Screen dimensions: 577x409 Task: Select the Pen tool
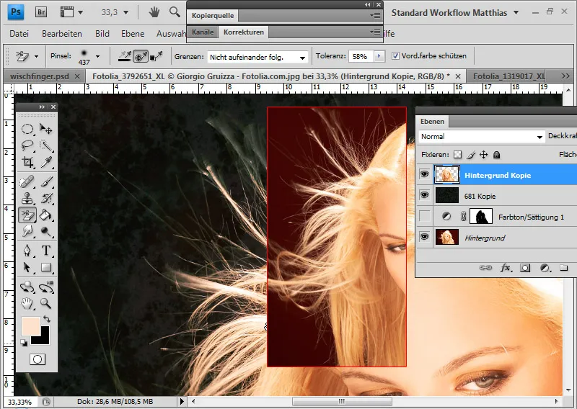27,251
